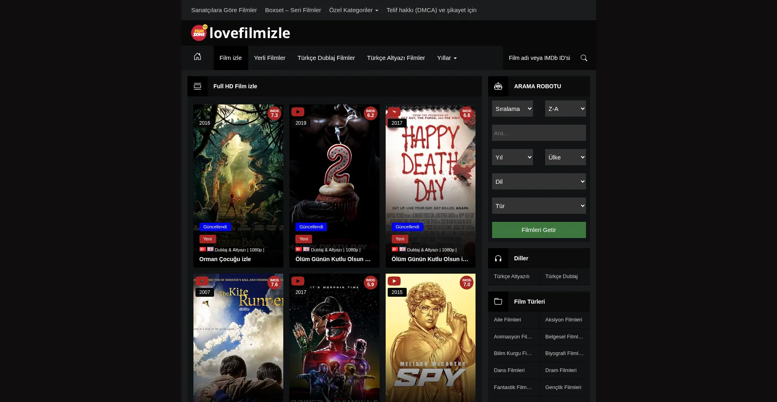The height and width of the screenshot is (402, 777).
Task: Select Türkçe Dublaj Filmler tab
Action: point(326,58)
